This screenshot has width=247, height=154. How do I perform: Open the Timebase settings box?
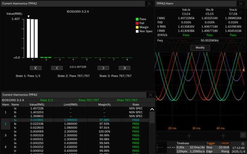coord(191,147)
